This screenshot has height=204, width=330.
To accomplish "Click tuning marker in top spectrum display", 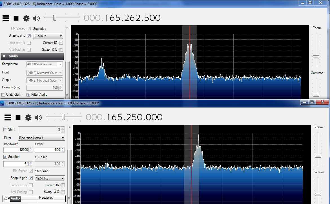I will click(189, 62).
